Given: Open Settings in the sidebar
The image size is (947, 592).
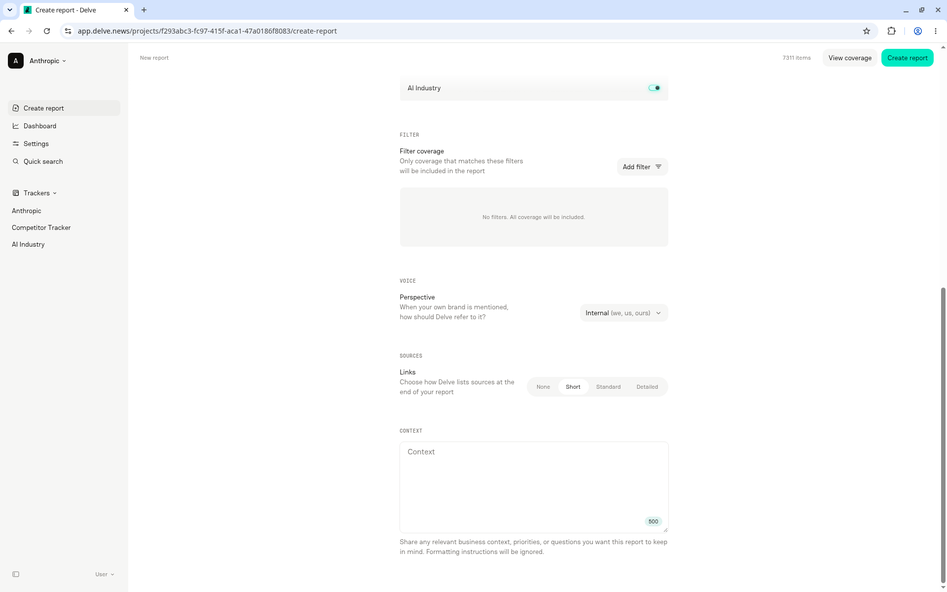Looking at the screenshot, I should tap(64, 144).
